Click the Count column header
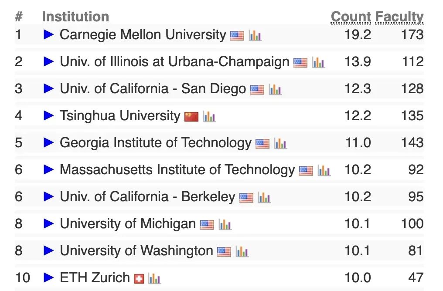The image size is (443, 291). click(351, 17)
